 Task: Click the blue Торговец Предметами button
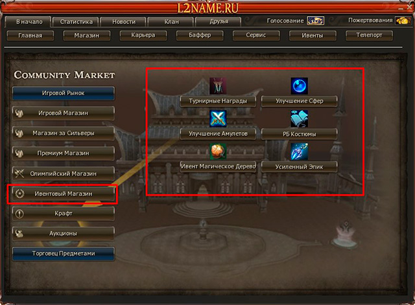click(x=64, y=253)
